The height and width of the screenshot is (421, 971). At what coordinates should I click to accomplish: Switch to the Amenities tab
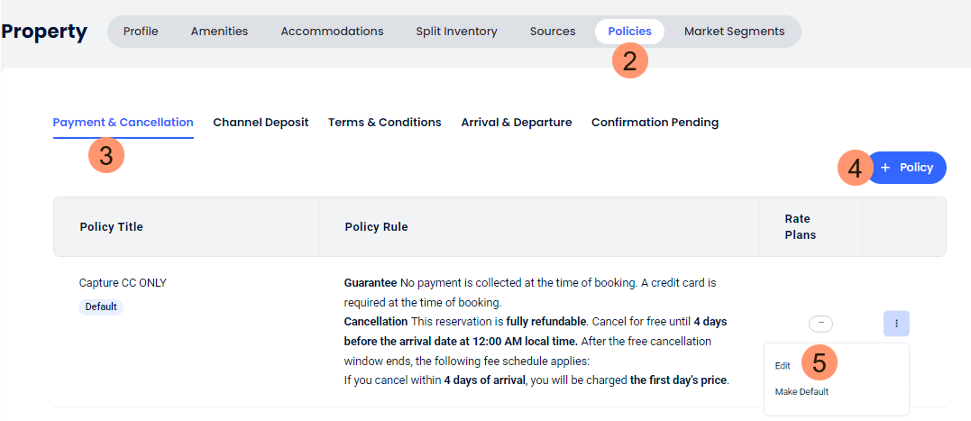tap(219, 32)
